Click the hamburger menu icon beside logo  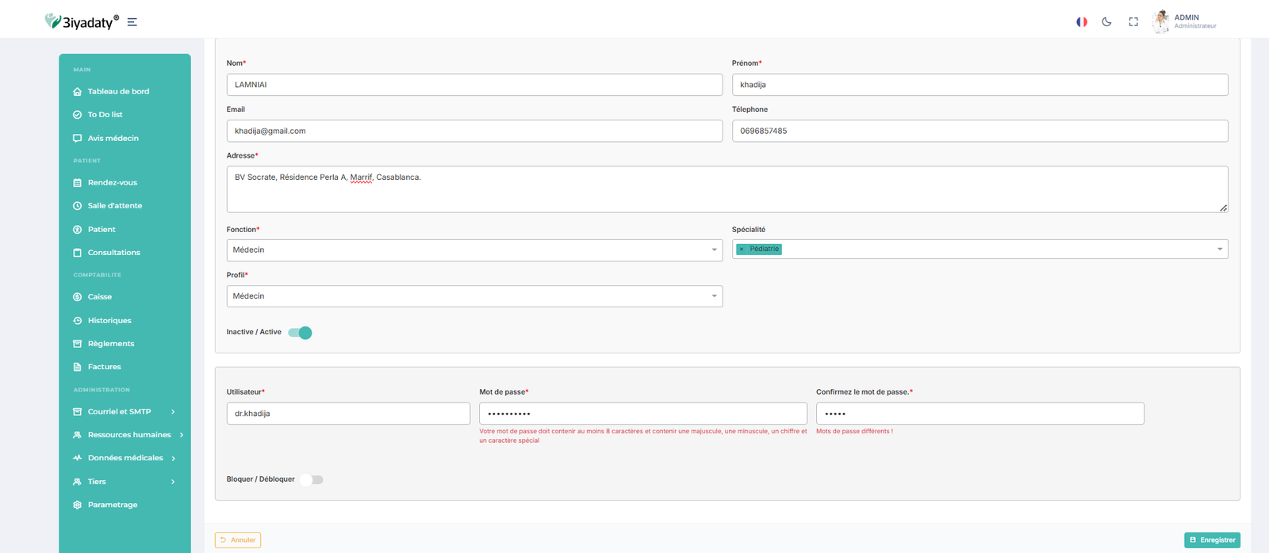point(132,22)
